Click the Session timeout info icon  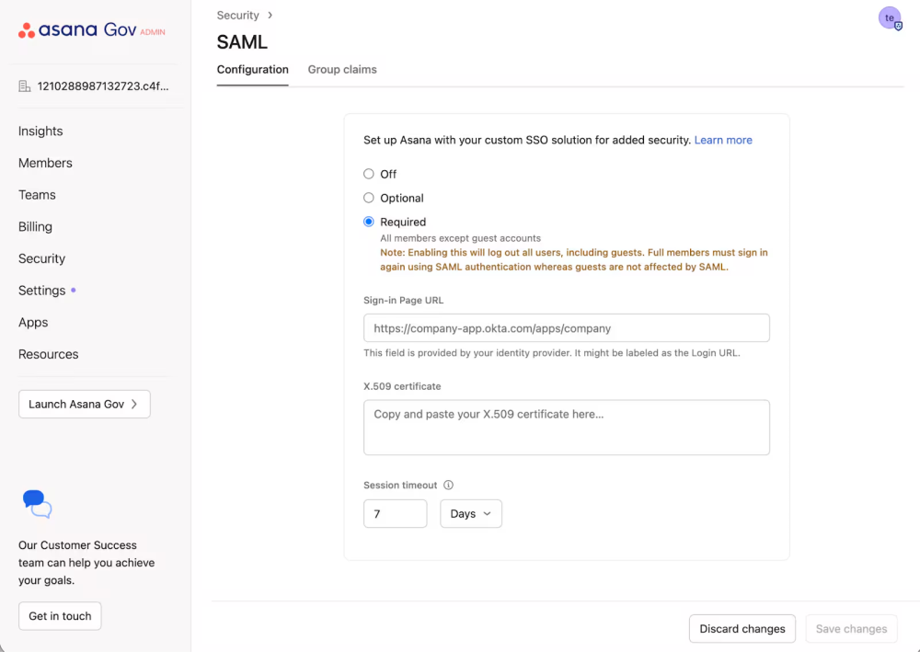[449, 486]
